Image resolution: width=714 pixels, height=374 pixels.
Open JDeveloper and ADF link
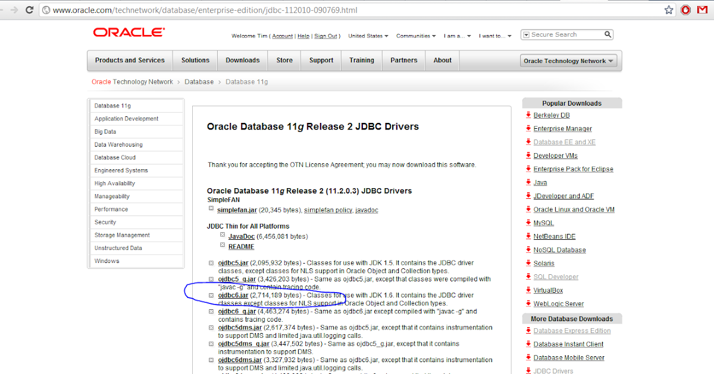pos(563,196)
